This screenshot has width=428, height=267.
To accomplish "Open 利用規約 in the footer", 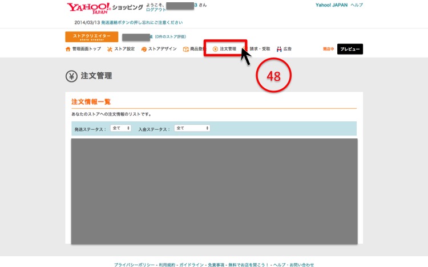I will pyautogui.click(x=167, y=265).
